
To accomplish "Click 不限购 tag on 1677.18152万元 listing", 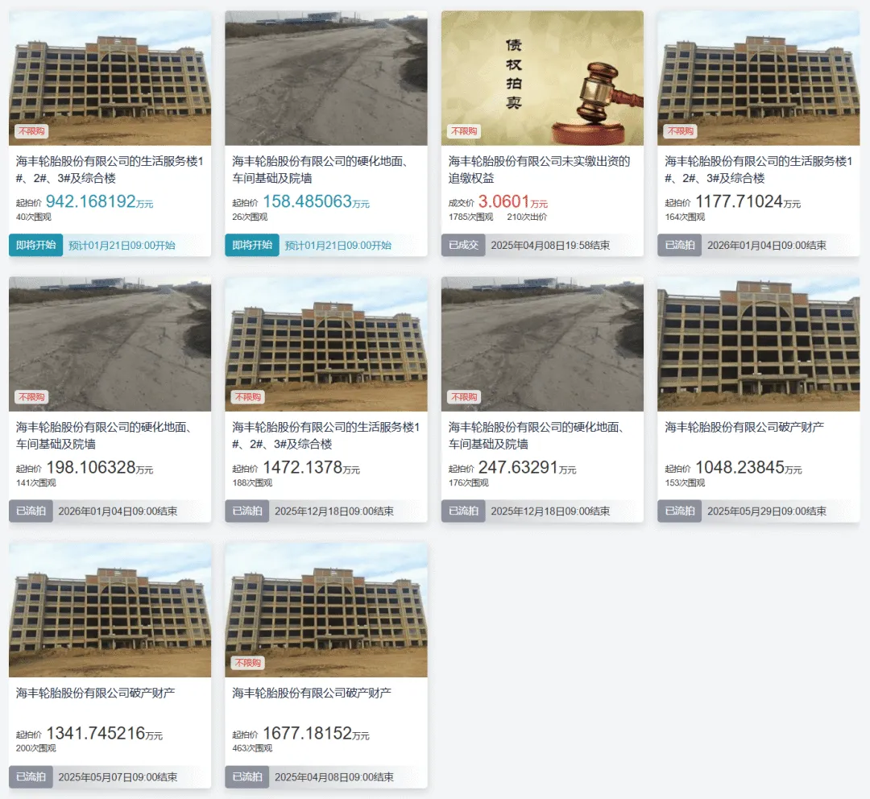I will click(x=248, y=663).
